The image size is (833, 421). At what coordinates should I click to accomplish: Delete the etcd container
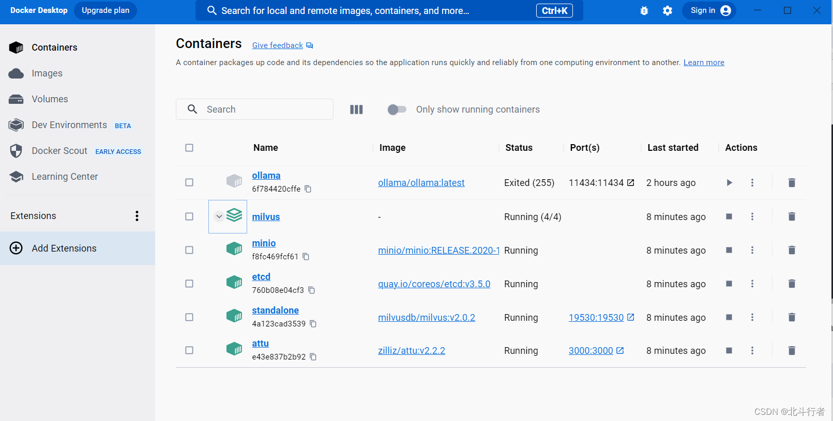792,284
